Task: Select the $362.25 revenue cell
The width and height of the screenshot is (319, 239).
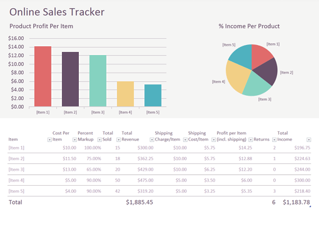Action: [x=145, y=159]
